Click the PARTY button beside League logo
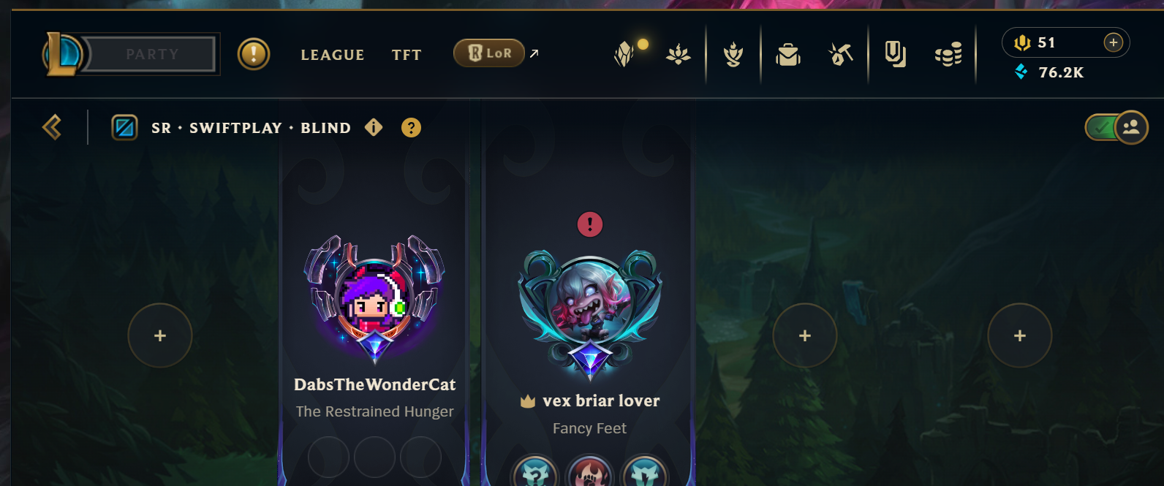 coord(151,54)
